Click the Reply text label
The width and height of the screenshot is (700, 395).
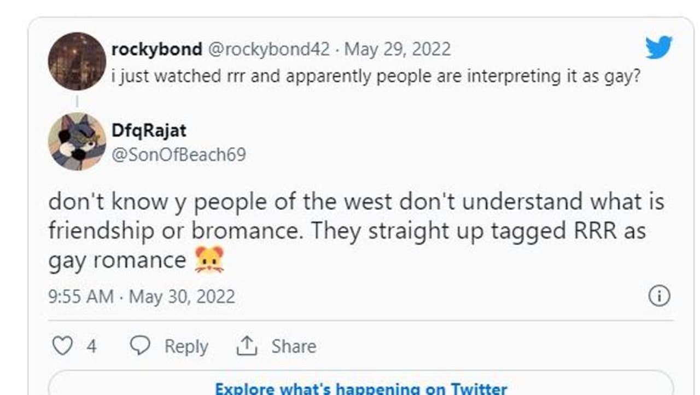[x=186, y=346]
